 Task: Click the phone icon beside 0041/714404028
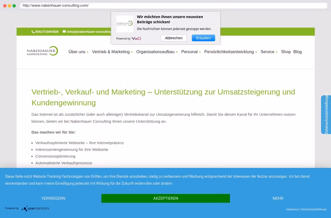[33, 32]
